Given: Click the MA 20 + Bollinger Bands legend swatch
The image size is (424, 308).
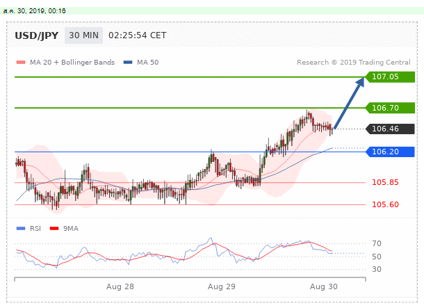Looking at the screenshot, I should (x=21, y=62).
